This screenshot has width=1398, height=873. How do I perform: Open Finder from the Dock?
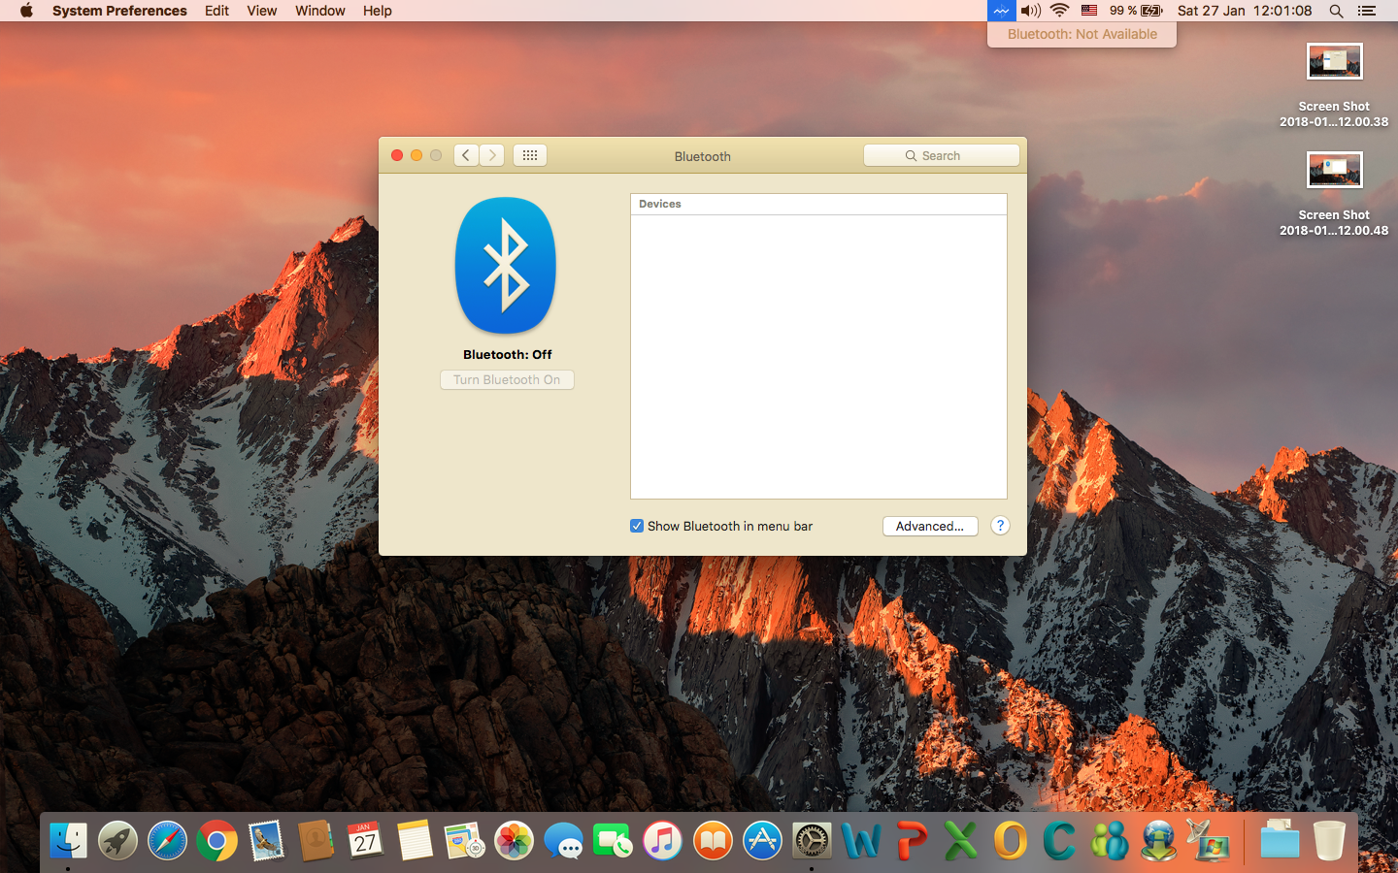click(68, 840)
